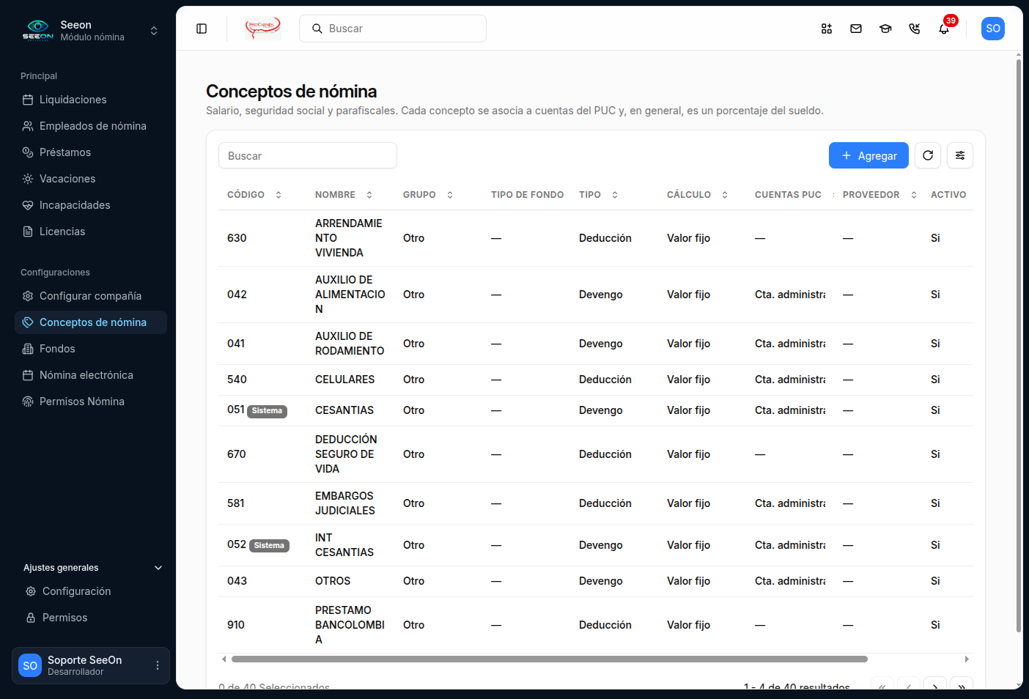Click the company logo in the header
The width and height of the screenshot is (1029, 699).
(x=263, y=28)
